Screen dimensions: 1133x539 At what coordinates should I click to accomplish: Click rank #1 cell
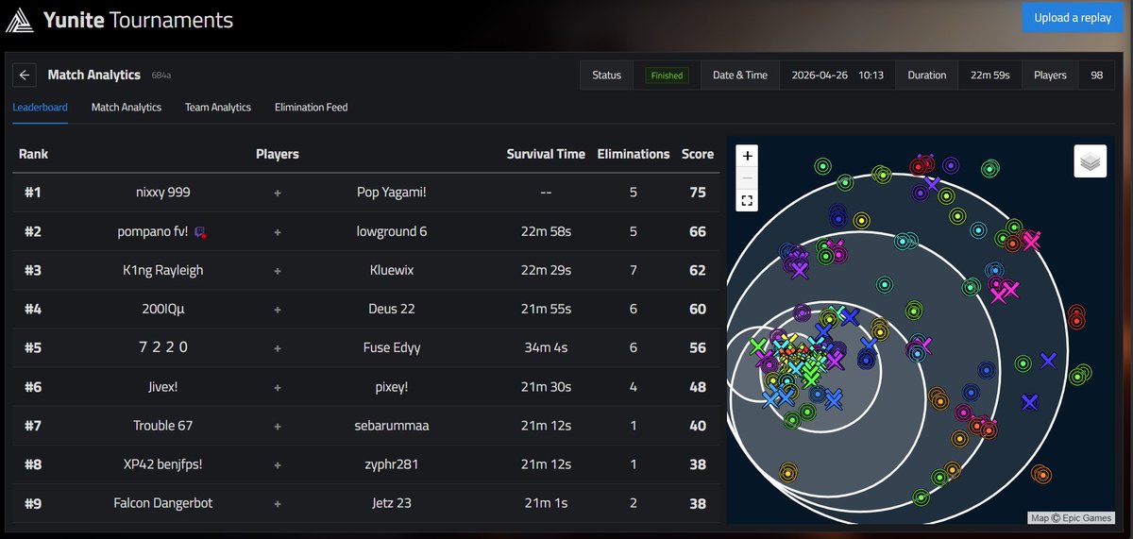tap(33, 193)
